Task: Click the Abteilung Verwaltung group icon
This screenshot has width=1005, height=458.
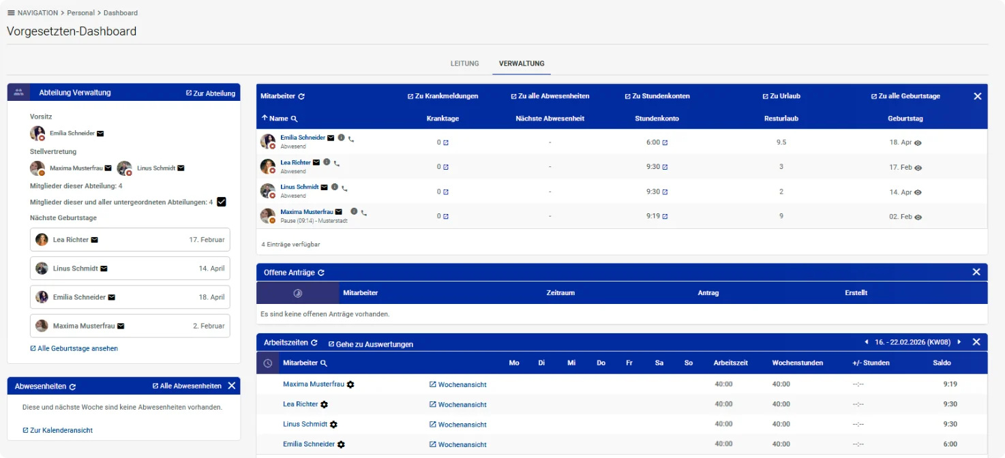Action: click(x=18, y=93)
